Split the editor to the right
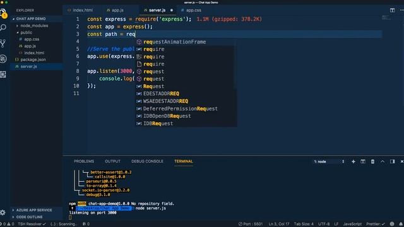This screenshot has height=227, width=404. click(392, 10)
